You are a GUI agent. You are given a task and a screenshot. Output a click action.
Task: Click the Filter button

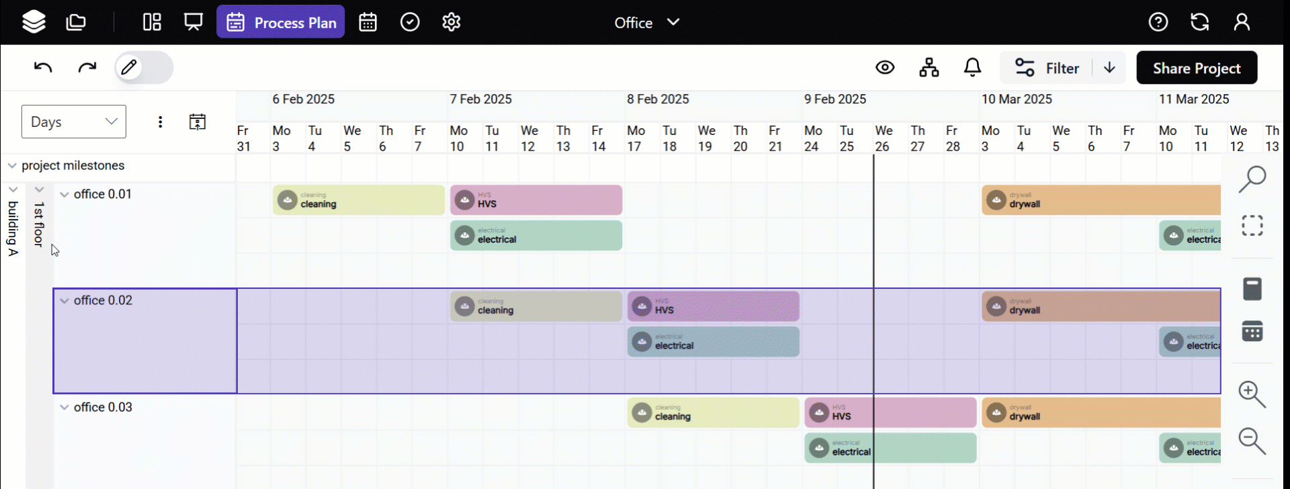click(x=1047, y=68)
